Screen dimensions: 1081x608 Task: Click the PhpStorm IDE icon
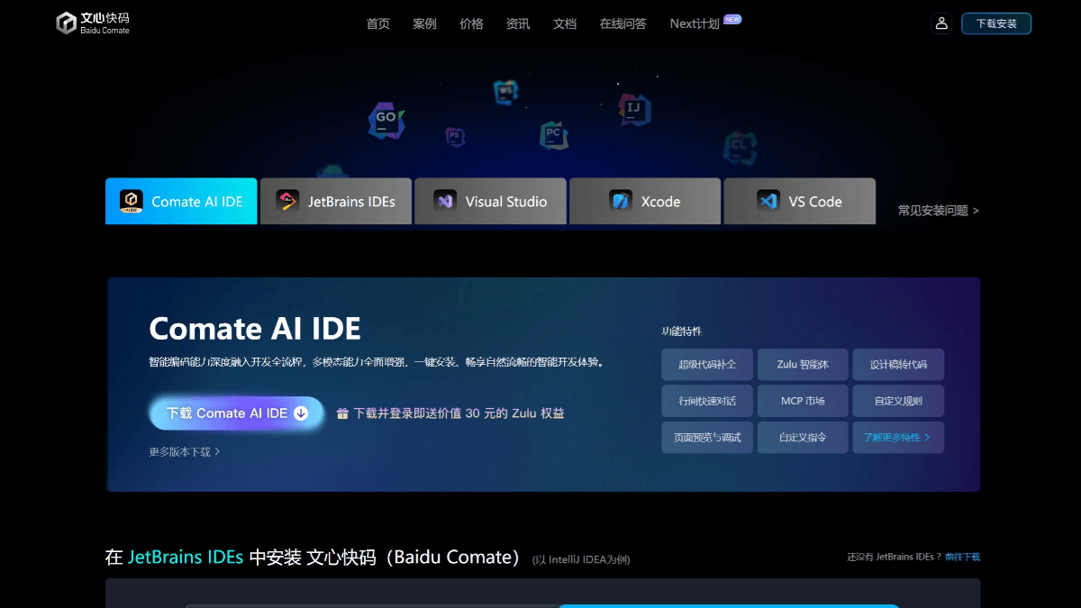[454, 136]
